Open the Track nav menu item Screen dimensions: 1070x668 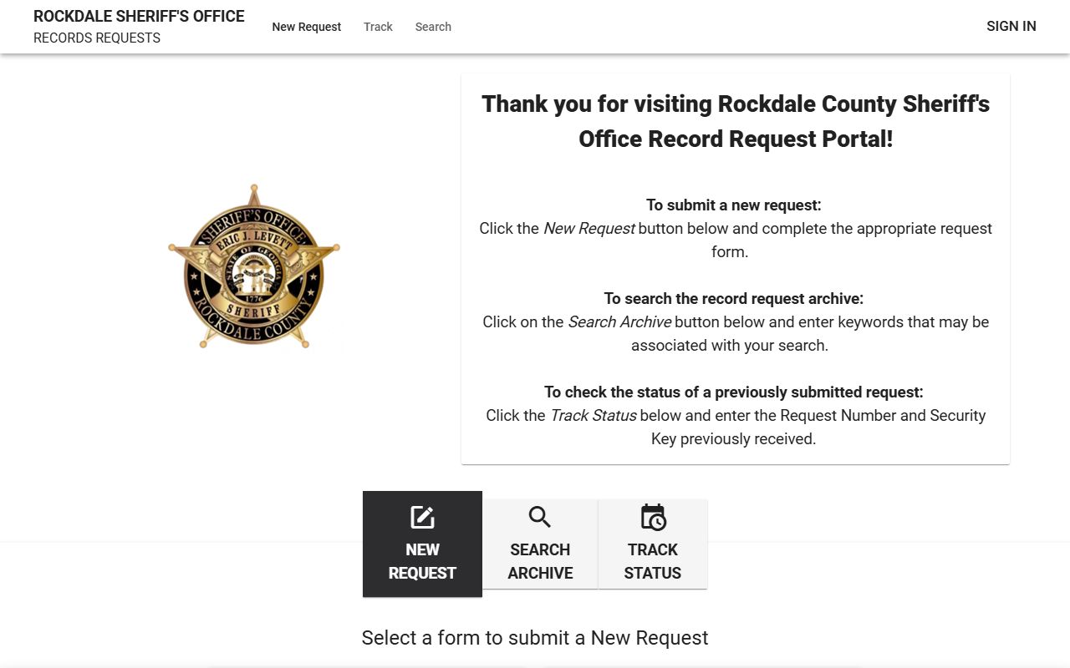click(378, 27)
